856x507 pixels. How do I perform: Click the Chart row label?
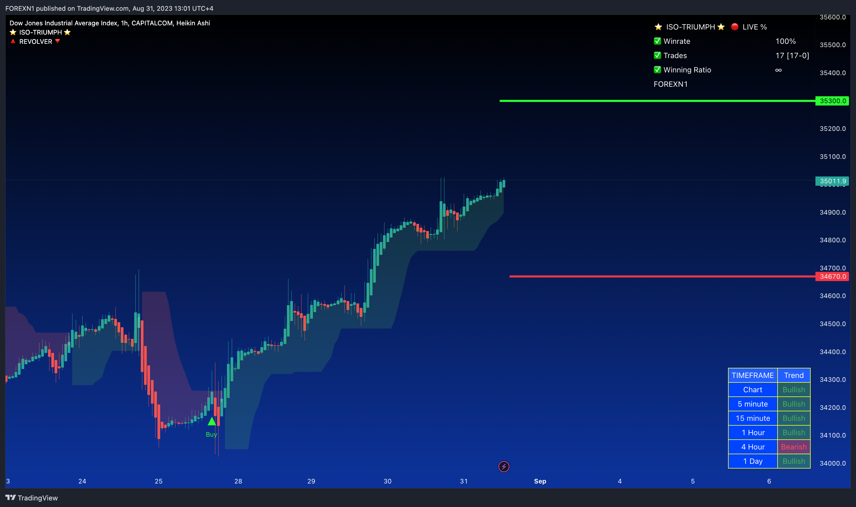pos(753,390)
